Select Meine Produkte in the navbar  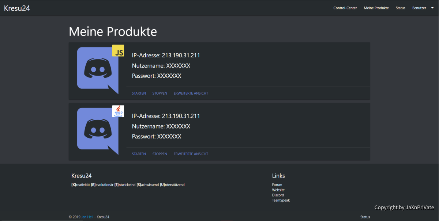[376, 8]
